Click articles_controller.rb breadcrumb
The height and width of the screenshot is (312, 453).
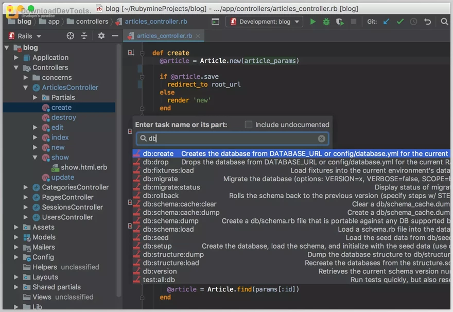point(151,22)
